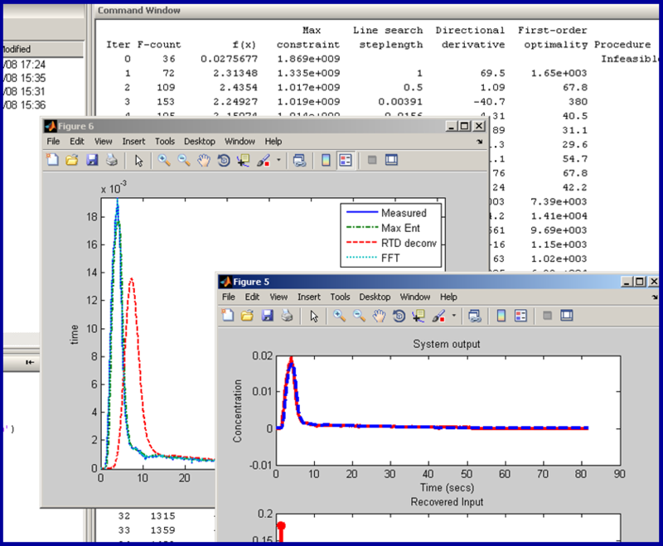The height and width of the screenshot is (546, 663).
Task: Select Zoom In tool in Figure 6
Action: coord(164,160)
